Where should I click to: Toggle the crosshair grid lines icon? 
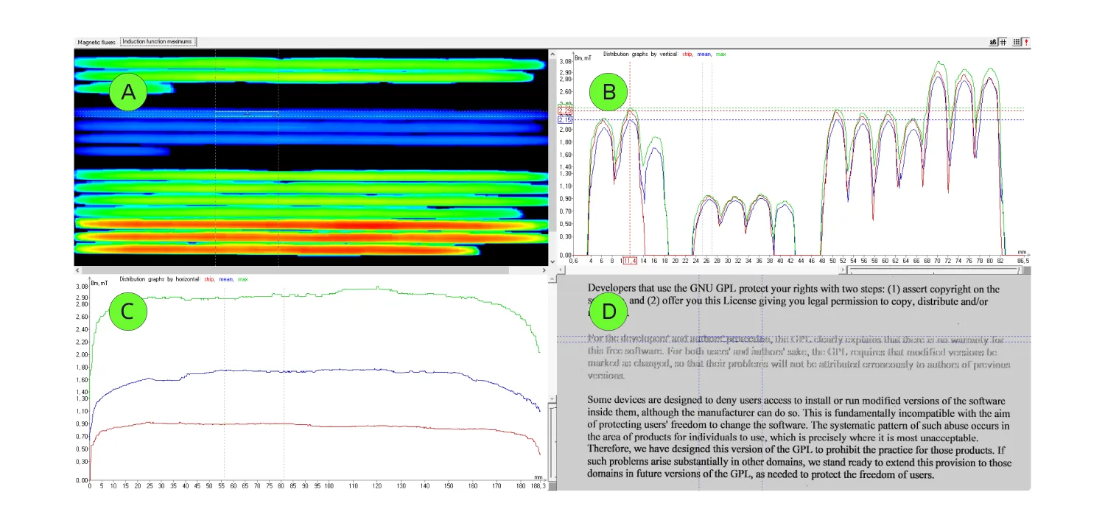click(1003, 42)
